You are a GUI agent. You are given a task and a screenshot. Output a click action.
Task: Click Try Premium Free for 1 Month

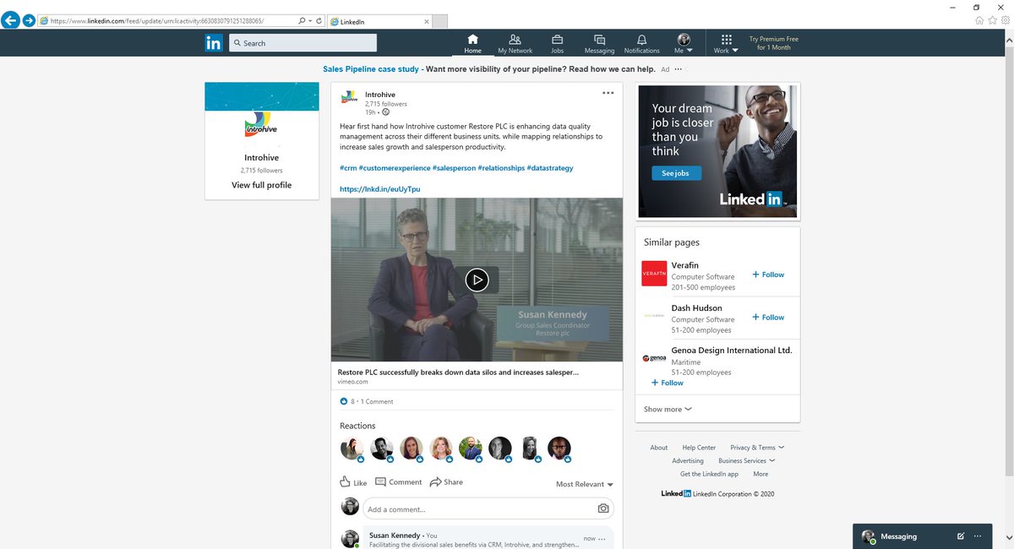click(773, 43)
